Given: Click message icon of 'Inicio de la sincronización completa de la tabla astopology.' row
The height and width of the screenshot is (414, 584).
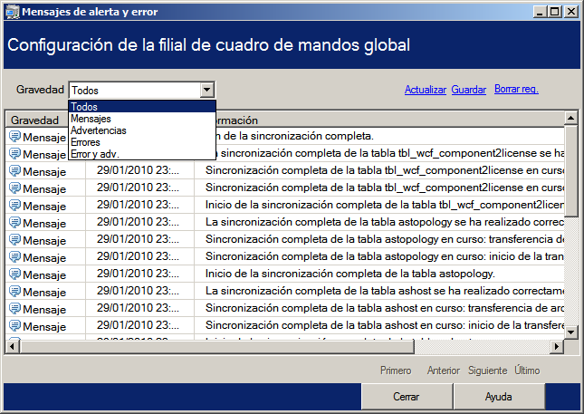Looking at the screenshot, I should click(x=14, y=274).
